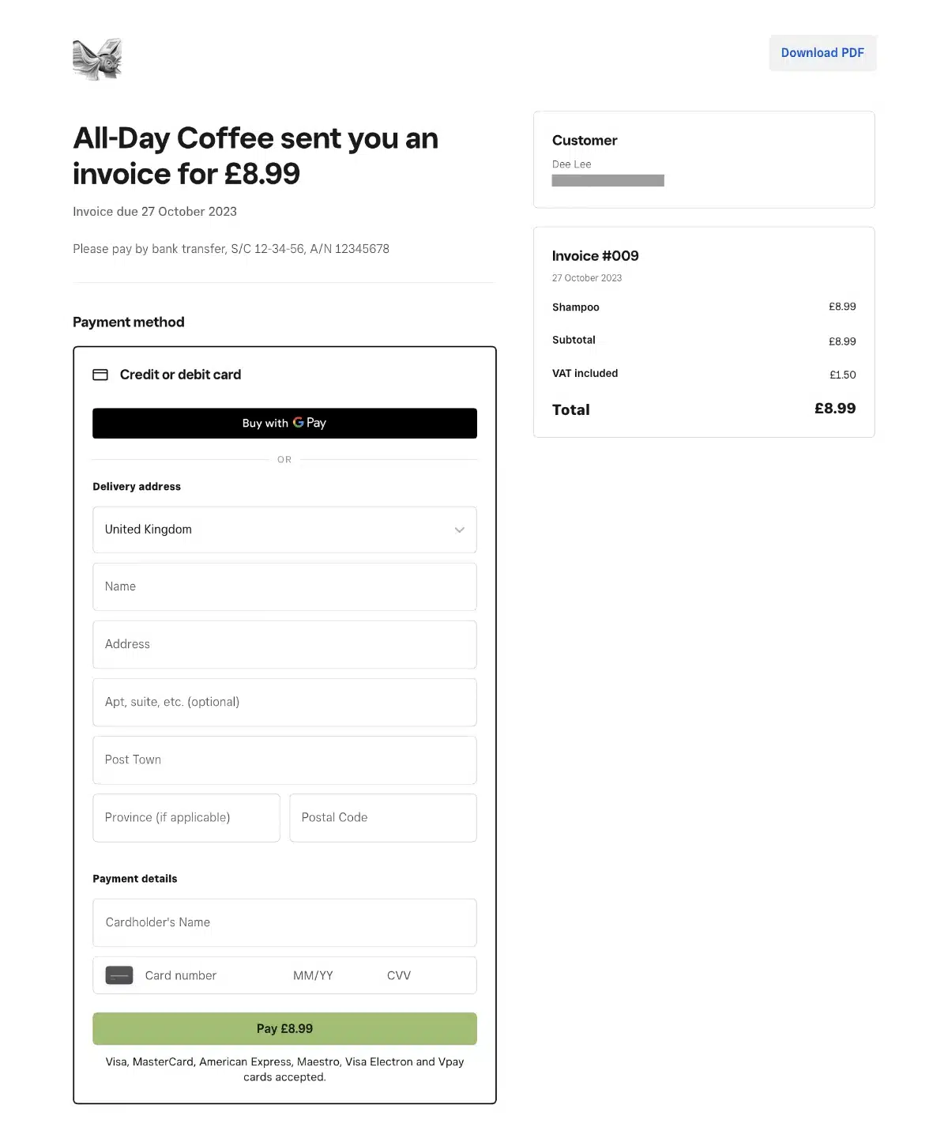Select the Address field
The height and width of the screenshot is (1131, 948).
[x=284, y=644]
